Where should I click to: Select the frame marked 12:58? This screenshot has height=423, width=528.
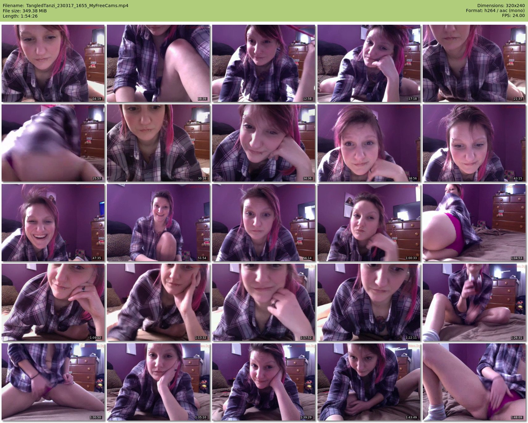coord(263,63)
